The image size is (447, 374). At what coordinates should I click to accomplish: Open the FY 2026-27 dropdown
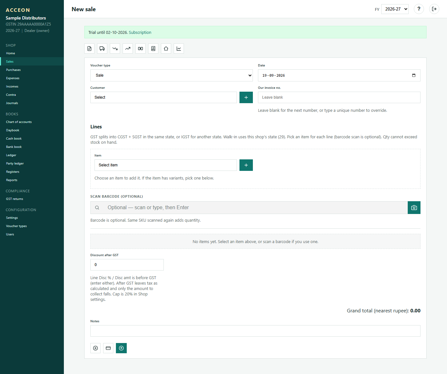[x=395, y=9]
